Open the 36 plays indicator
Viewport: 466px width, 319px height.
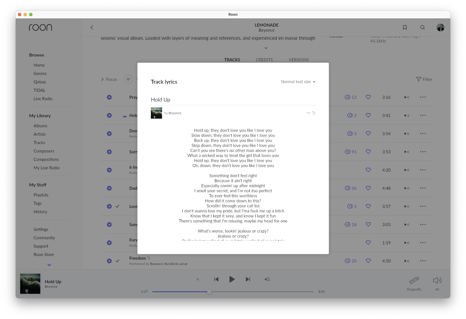tap(351, 188)
